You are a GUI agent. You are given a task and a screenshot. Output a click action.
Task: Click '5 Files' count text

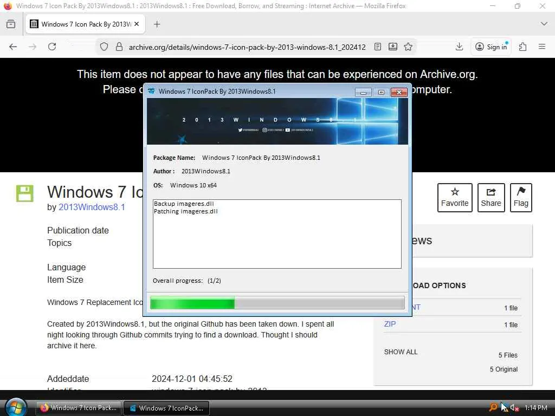click(508, 355)
